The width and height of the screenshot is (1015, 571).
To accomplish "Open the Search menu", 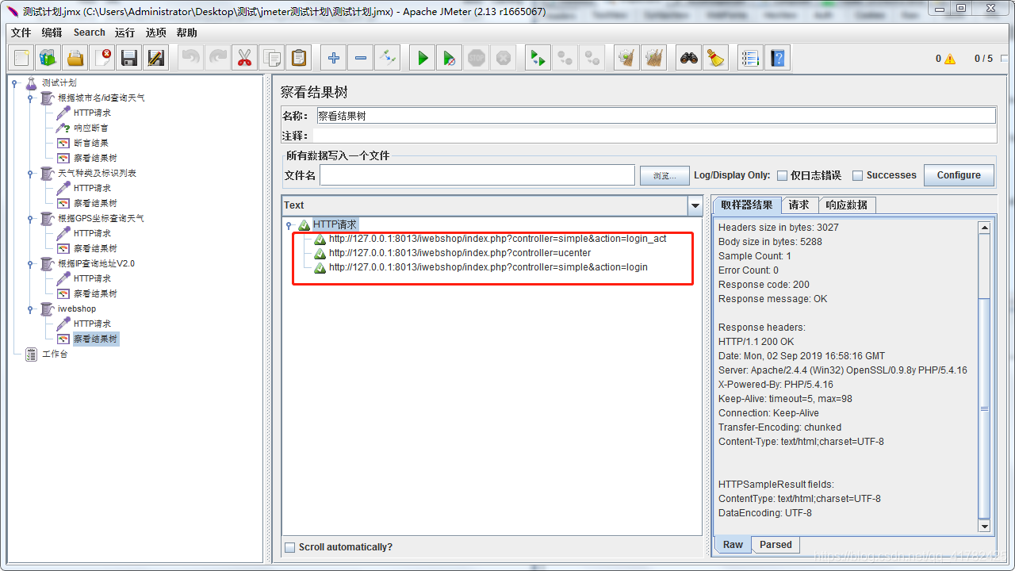I will coord(89,33).
